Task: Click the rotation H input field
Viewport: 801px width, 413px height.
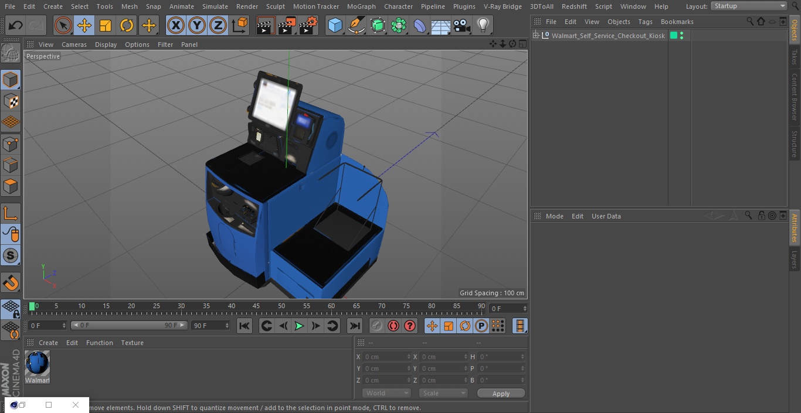Action: (x=502, y=357)
